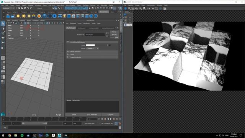245x138 pixels.
Task: Open the Modeling menu set dropdown
Action: tap(8, 8)
